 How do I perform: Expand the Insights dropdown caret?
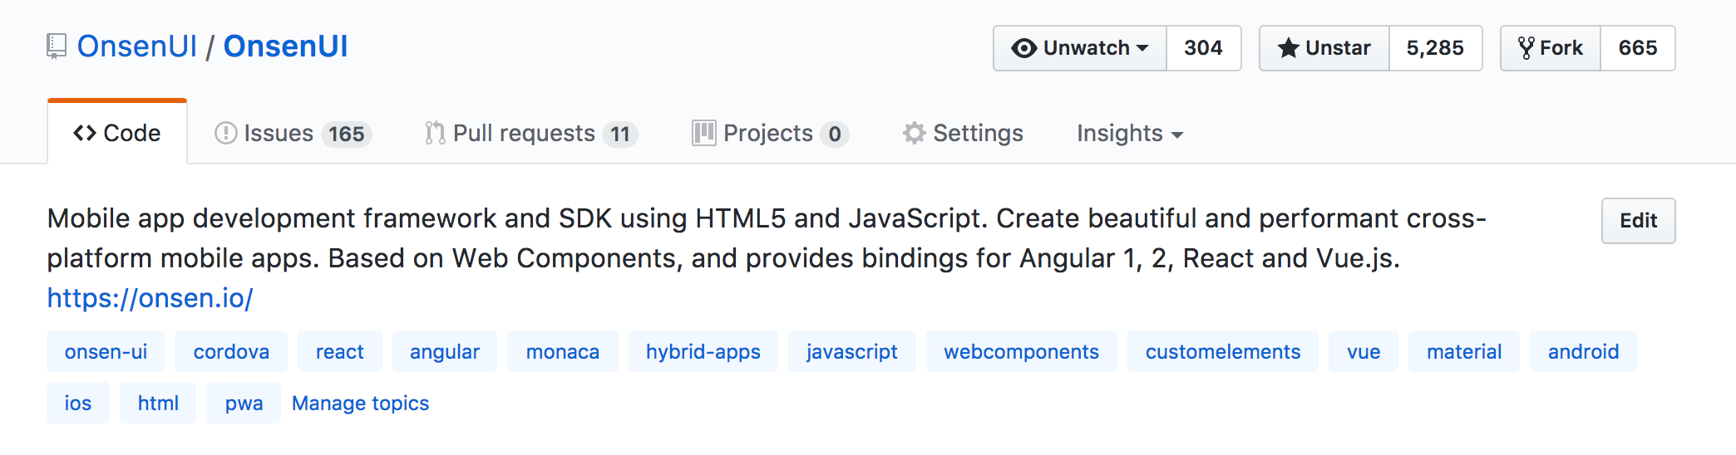1176,135
